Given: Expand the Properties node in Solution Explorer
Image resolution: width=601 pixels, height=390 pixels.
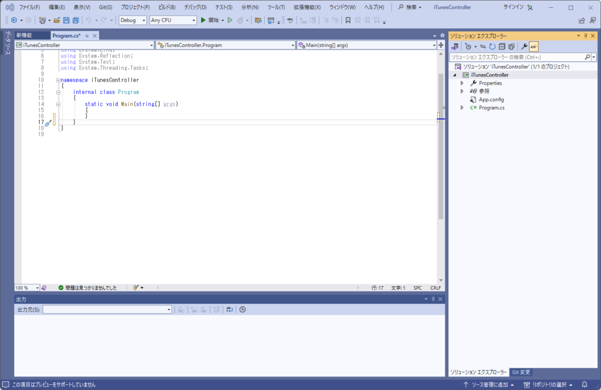Looking at the screenshot, I should [x=462, y=83].
